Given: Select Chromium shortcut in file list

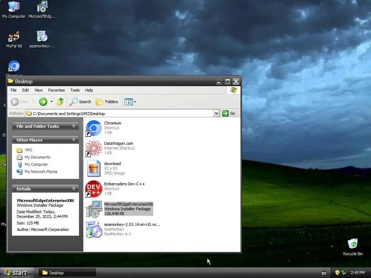Looking at the screenshot, I should tap(103, 128).
